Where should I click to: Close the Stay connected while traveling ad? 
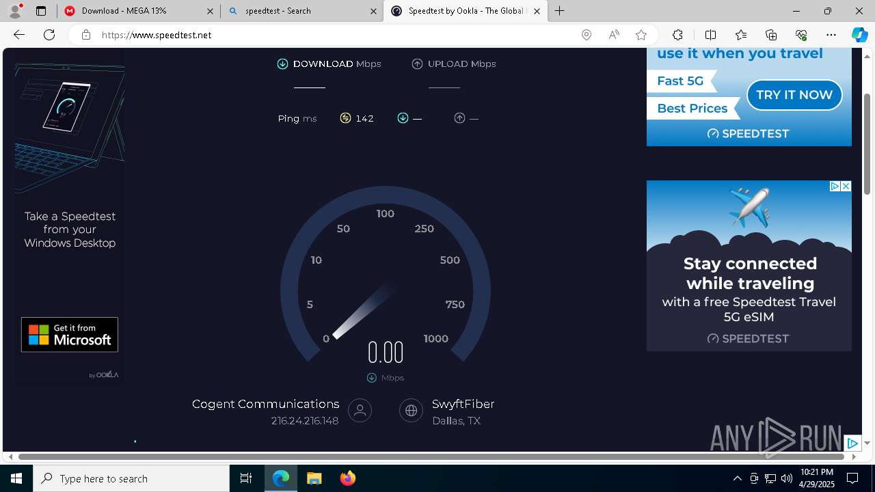[x=846, y=186]
